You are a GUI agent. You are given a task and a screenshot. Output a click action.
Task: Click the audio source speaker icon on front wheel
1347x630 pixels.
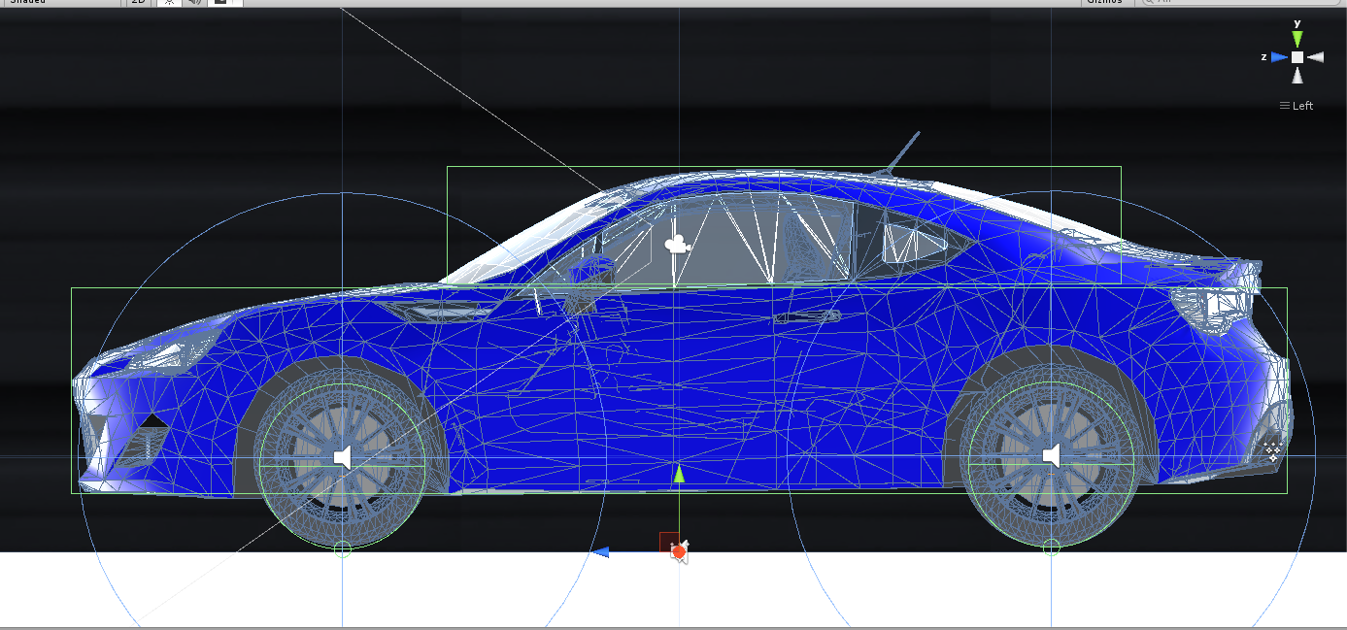[x=342, y=456]
